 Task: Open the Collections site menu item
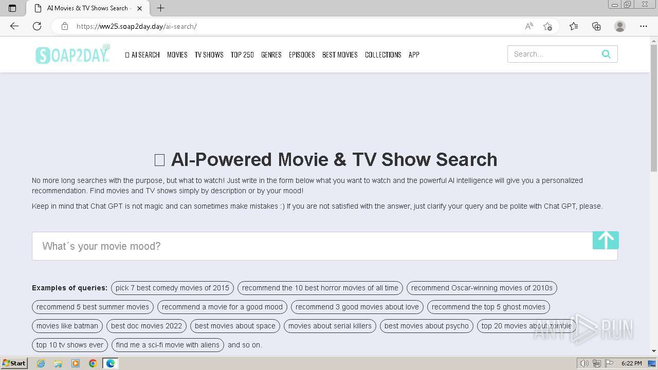pos(383,54)
